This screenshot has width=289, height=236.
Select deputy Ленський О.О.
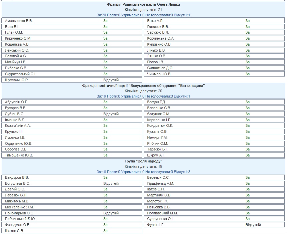pos(17,50)
